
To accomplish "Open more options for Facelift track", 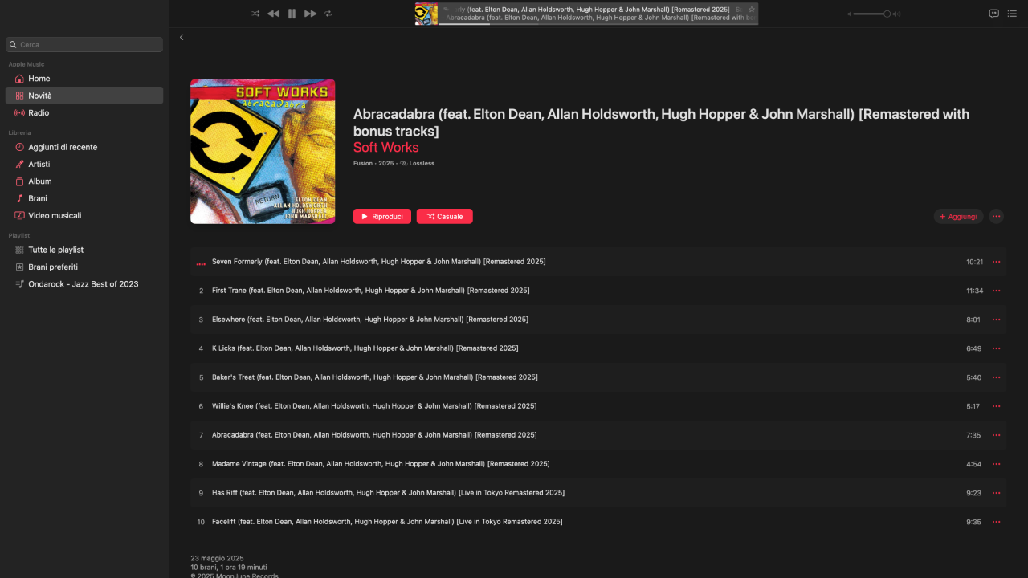I will pyautogui.click(x=996, y=522).
